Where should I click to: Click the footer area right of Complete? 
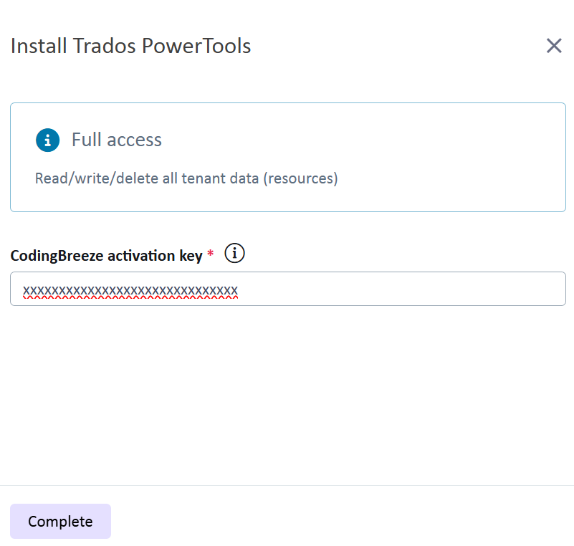click(x=344, y=521)
